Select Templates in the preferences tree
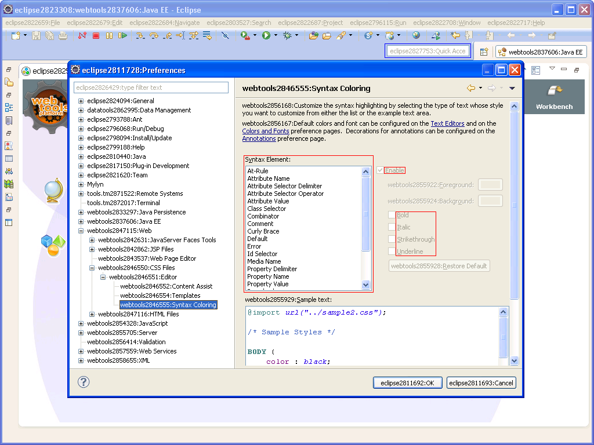This screenshot has width=594, height=445. 160,296
